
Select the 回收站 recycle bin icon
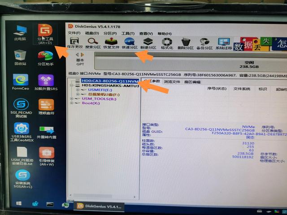pyautogui.click(x=20, y=57)
